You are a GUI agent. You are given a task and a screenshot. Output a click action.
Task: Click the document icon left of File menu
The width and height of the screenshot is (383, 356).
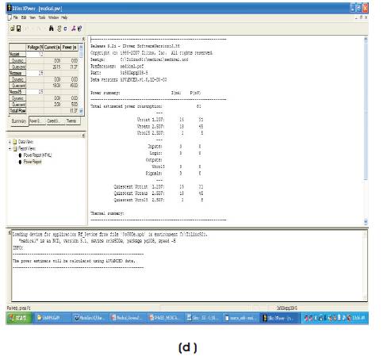tap(10, 17)
